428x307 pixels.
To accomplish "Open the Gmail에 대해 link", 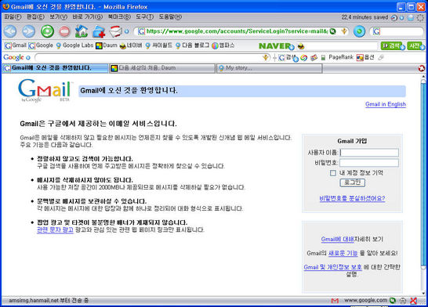I will pyautogui.click(x=337, y=240).
